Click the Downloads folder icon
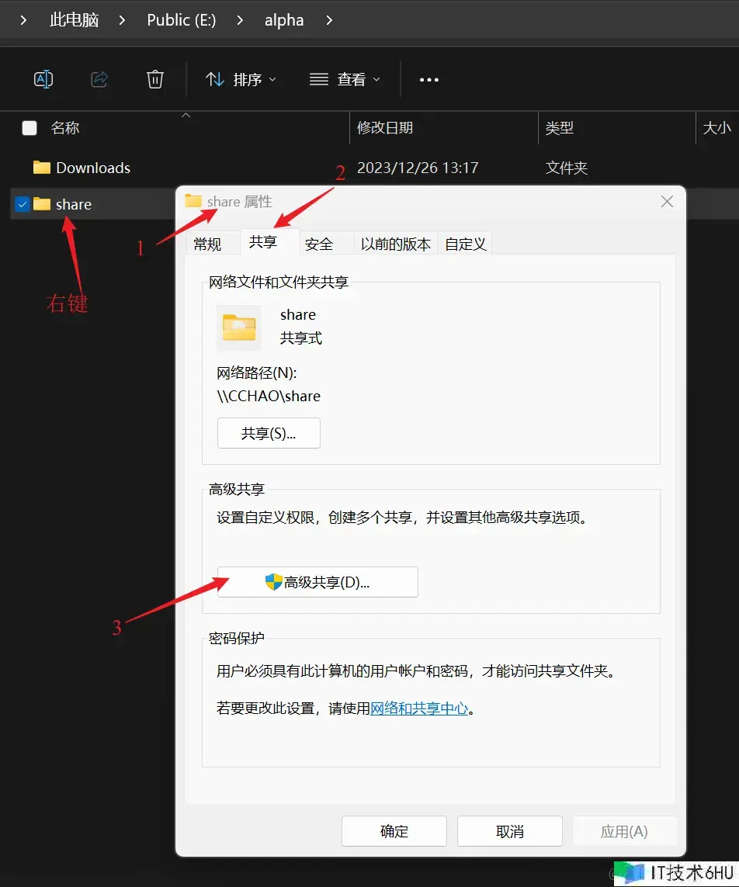The image size is (739, 887). click(42, 168)
